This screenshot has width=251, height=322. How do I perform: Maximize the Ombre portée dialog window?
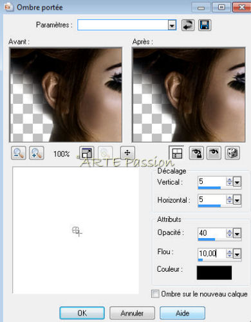tap(221, 8)
